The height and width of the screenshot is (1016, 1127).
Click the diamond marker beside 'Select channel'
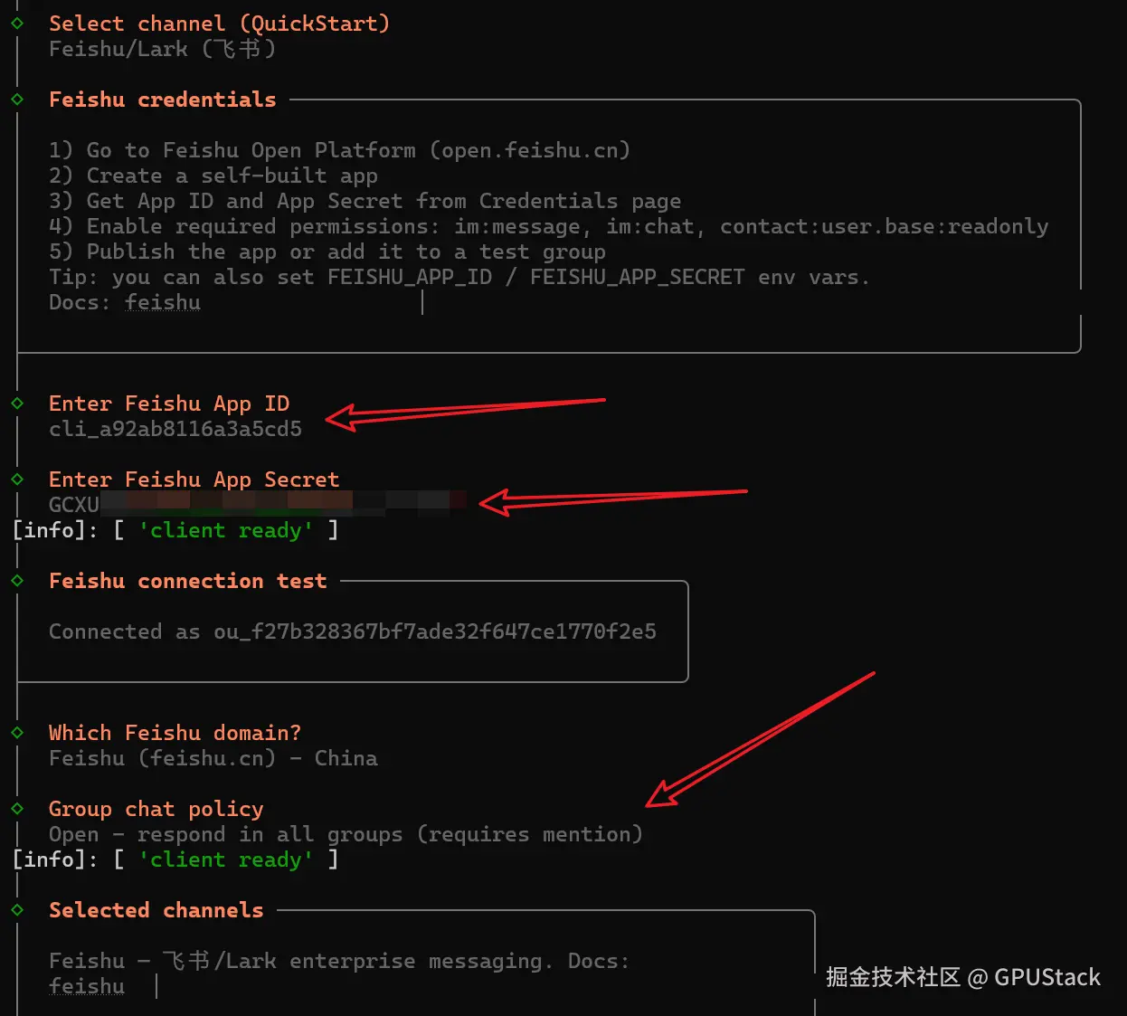(x=17, y=24)
